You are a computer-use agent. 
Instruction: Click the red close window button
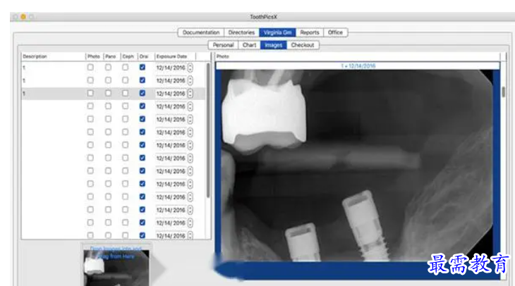(16, 16)
